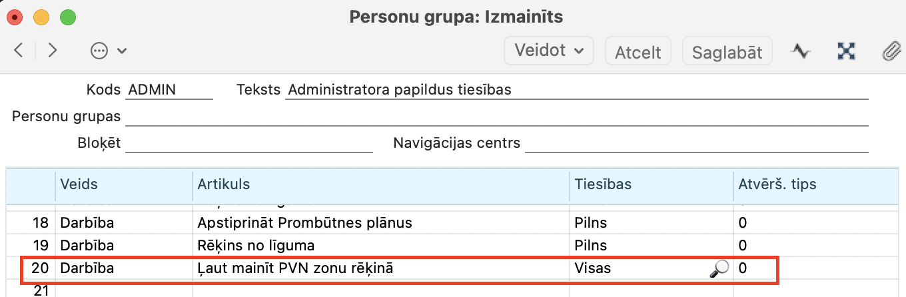This screenshot has width=906, height=297.
Task: Go to next record with forward arrow
Action: click(x=53, y=51)
